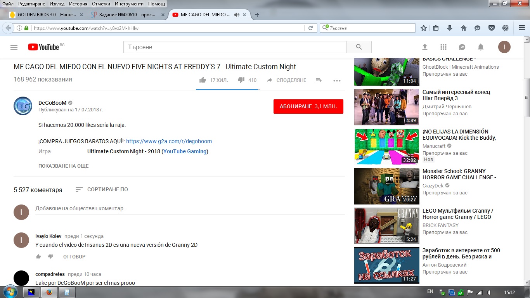
Task: Click the EN language indicator in tray
Action: (430, 291)
